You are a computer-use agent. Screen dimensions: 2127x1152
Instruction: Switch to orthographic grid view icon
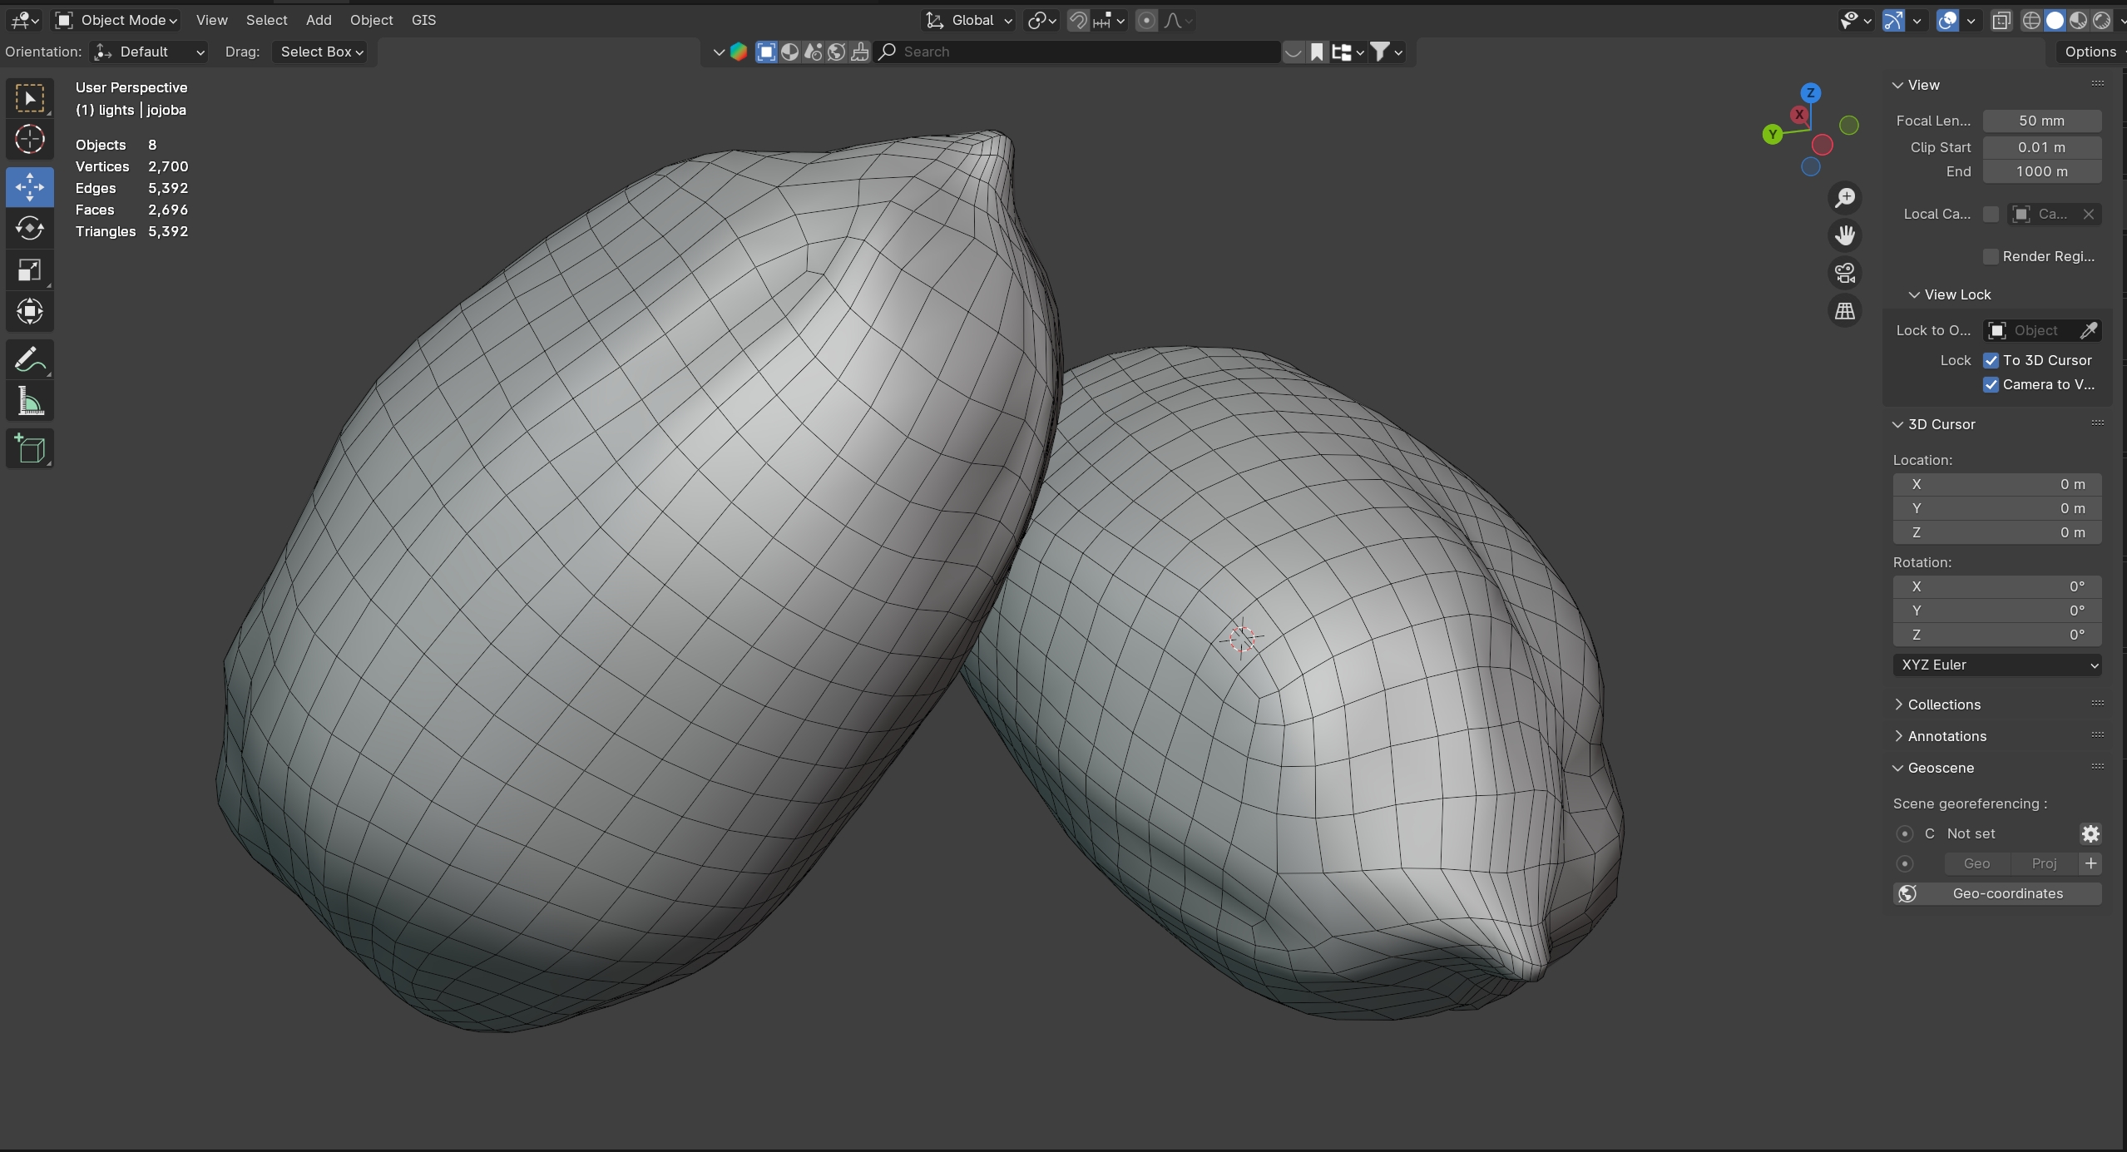tap(1845, 311)
